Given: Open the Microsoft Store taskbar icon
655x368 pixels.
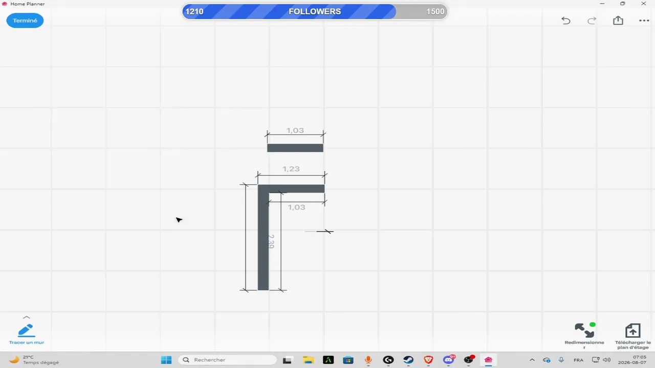Looking at the screenshot, I should 348,360.
